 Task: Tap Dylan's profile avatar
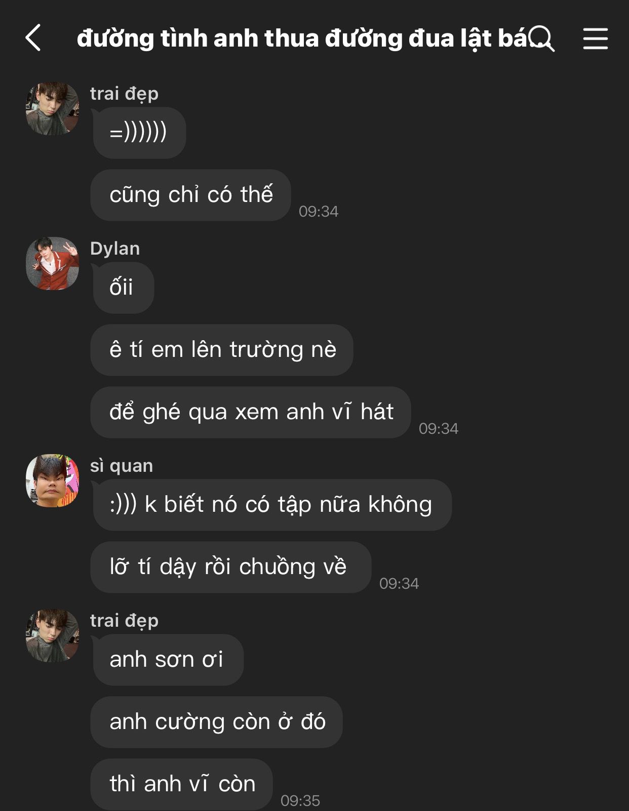[x=53, y=263]
